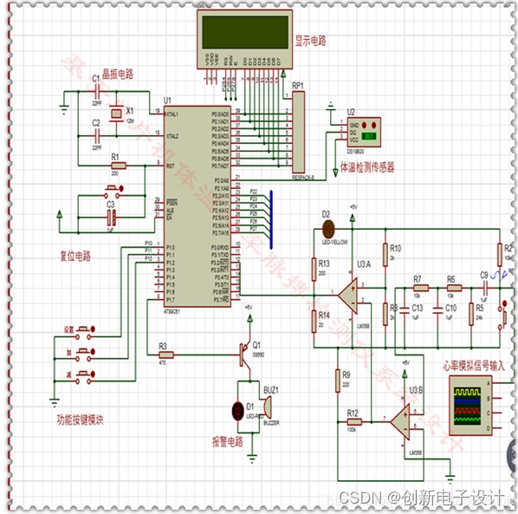The height and width of the screenshot is (514, 518).
Task: Click the 复位电路 label
Action: 75,256
